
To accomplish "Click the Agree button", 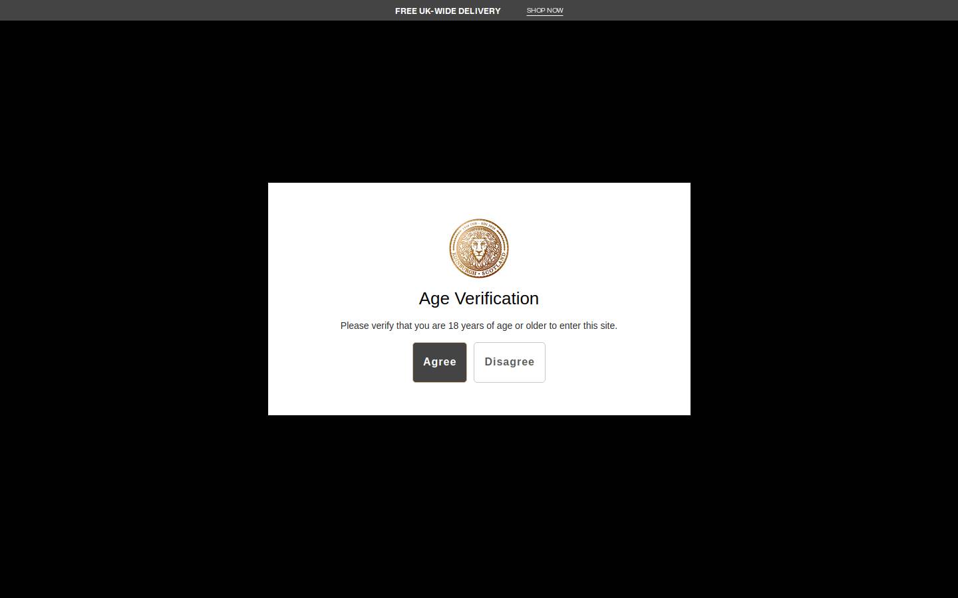I will [x=439, y=362].
